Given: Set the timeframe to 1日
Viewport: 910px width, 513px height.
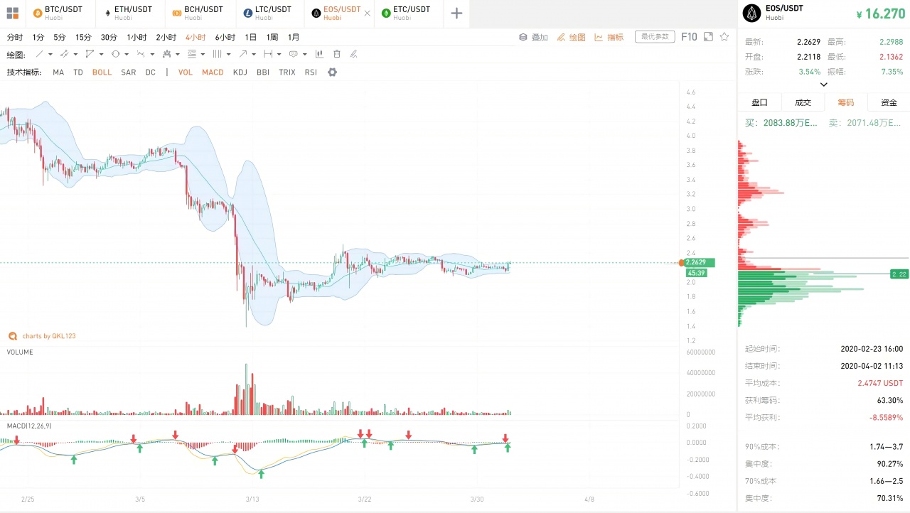Looking at the screenshot, I should click(250, 37).
